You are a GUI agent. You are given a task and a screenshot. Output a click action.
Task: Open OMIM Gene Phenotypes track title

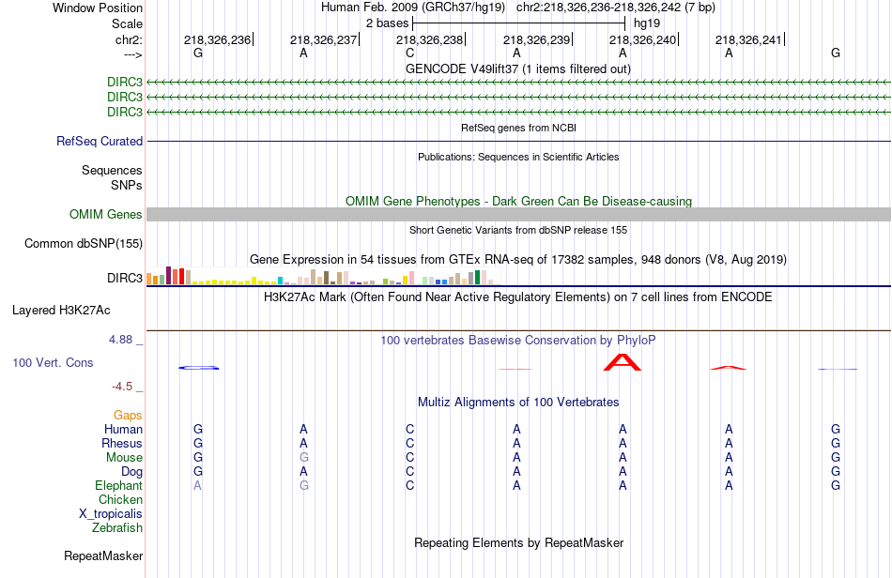518,201
